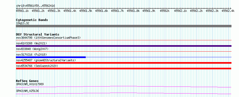Screen dimensions: 239x97
Task: Select the red nsv4255487 variant bar
Action: pyautogui.click(x=124, y=63)
